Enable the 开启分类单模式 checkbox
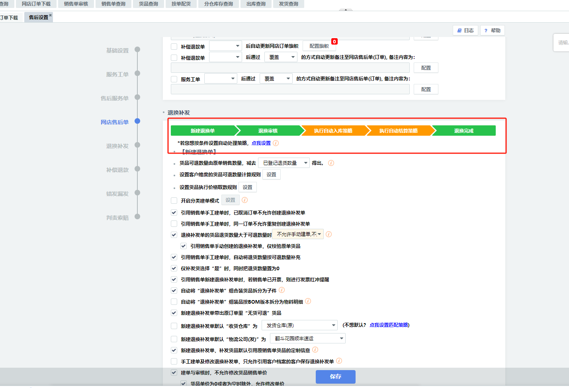Image resolution: width=569 pixels, height=388 pixels. (x=174, y=201)
